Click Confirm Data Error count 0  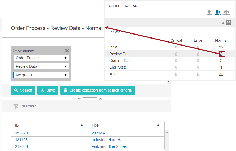point(198,61)
